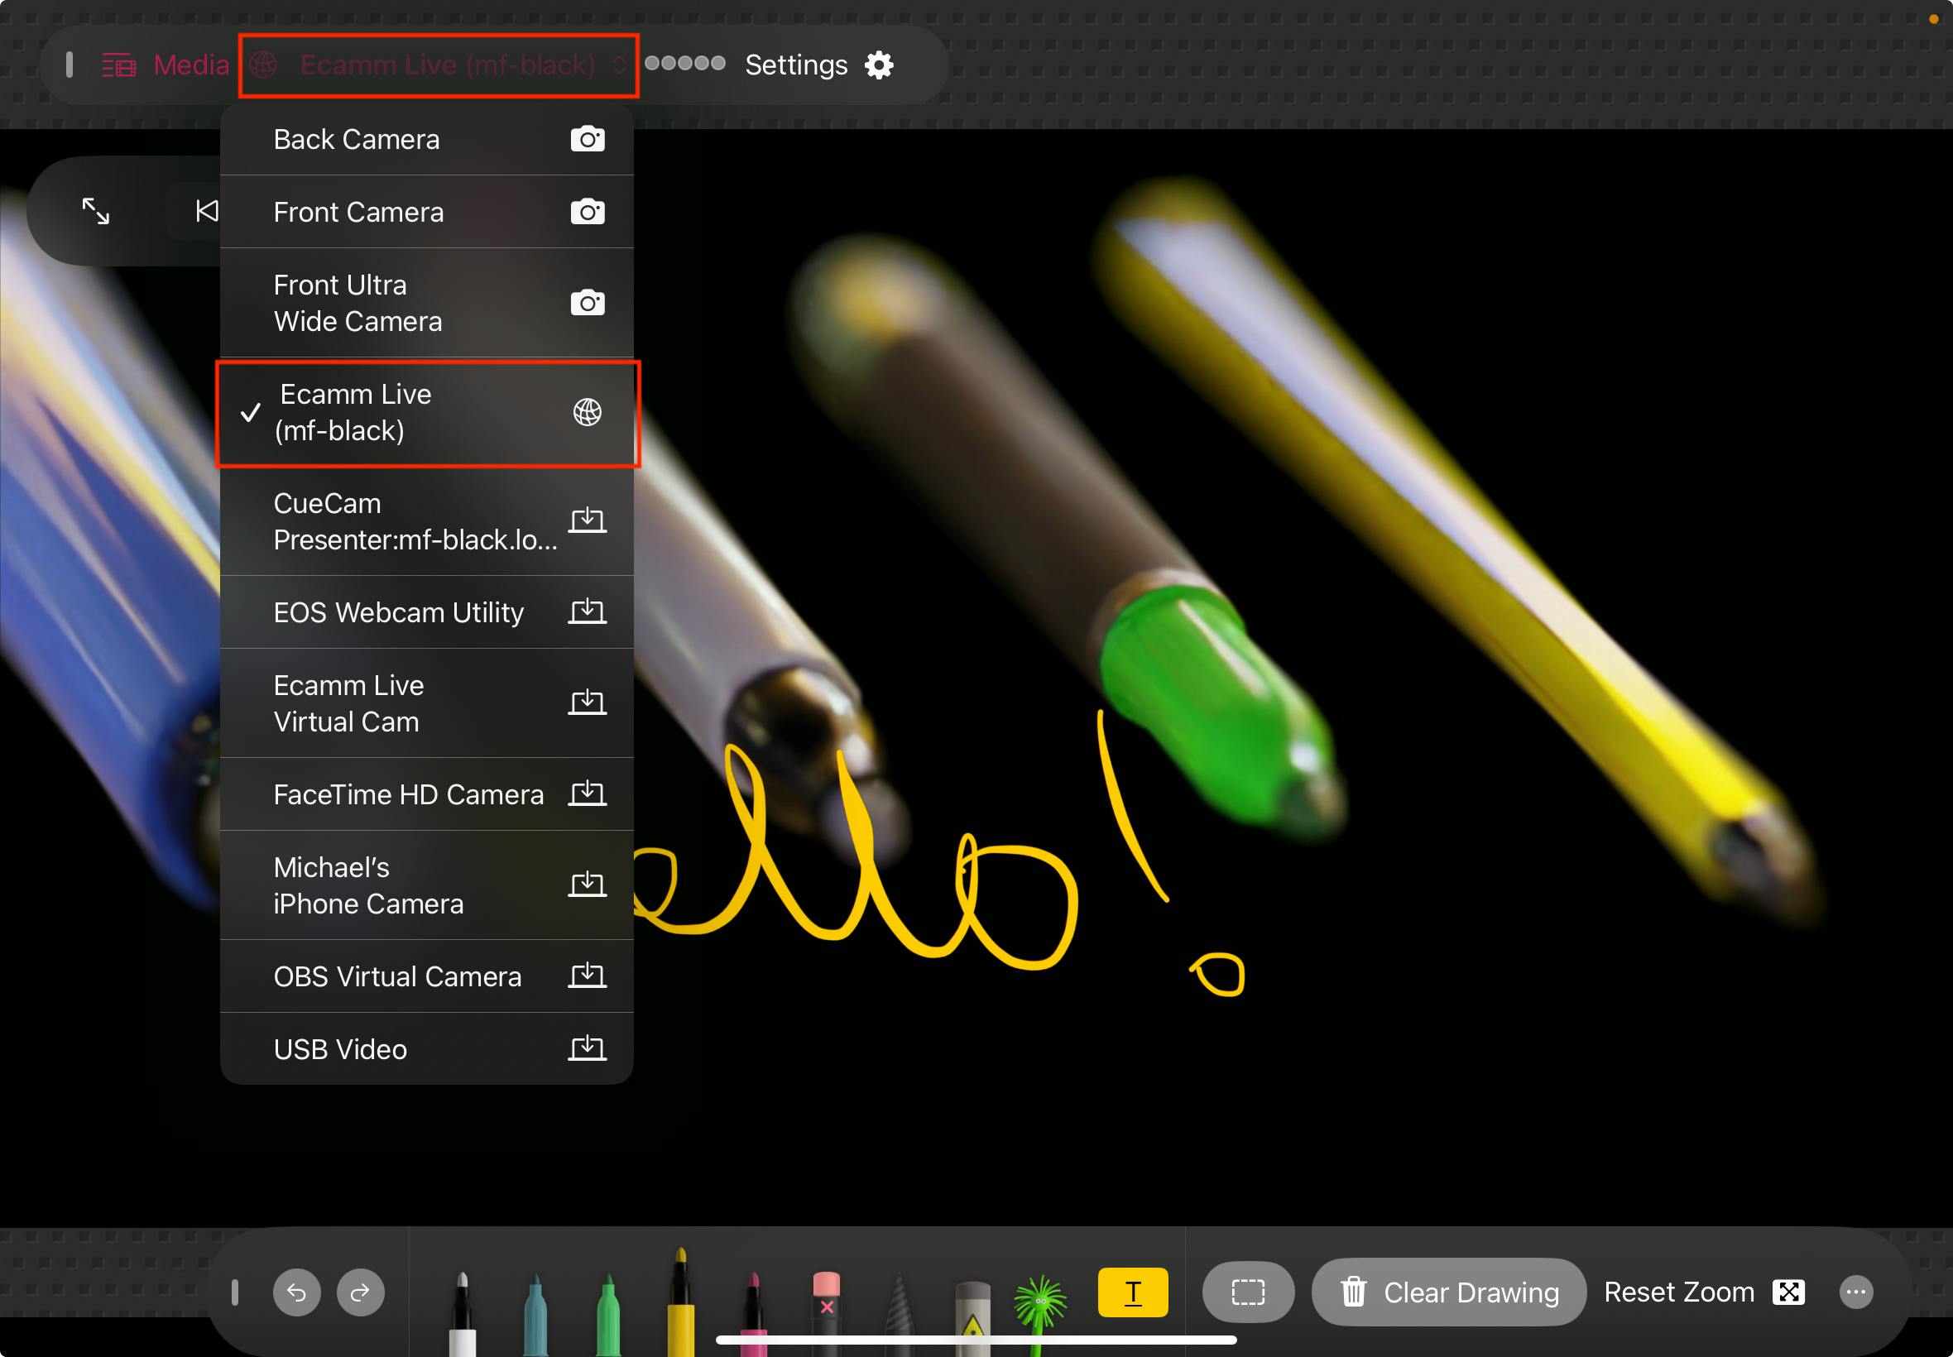Image resolution: width=1953 pixels, height=1357 pixels.
Task: Click the Clear Drawing button
Action: 1449,1292
